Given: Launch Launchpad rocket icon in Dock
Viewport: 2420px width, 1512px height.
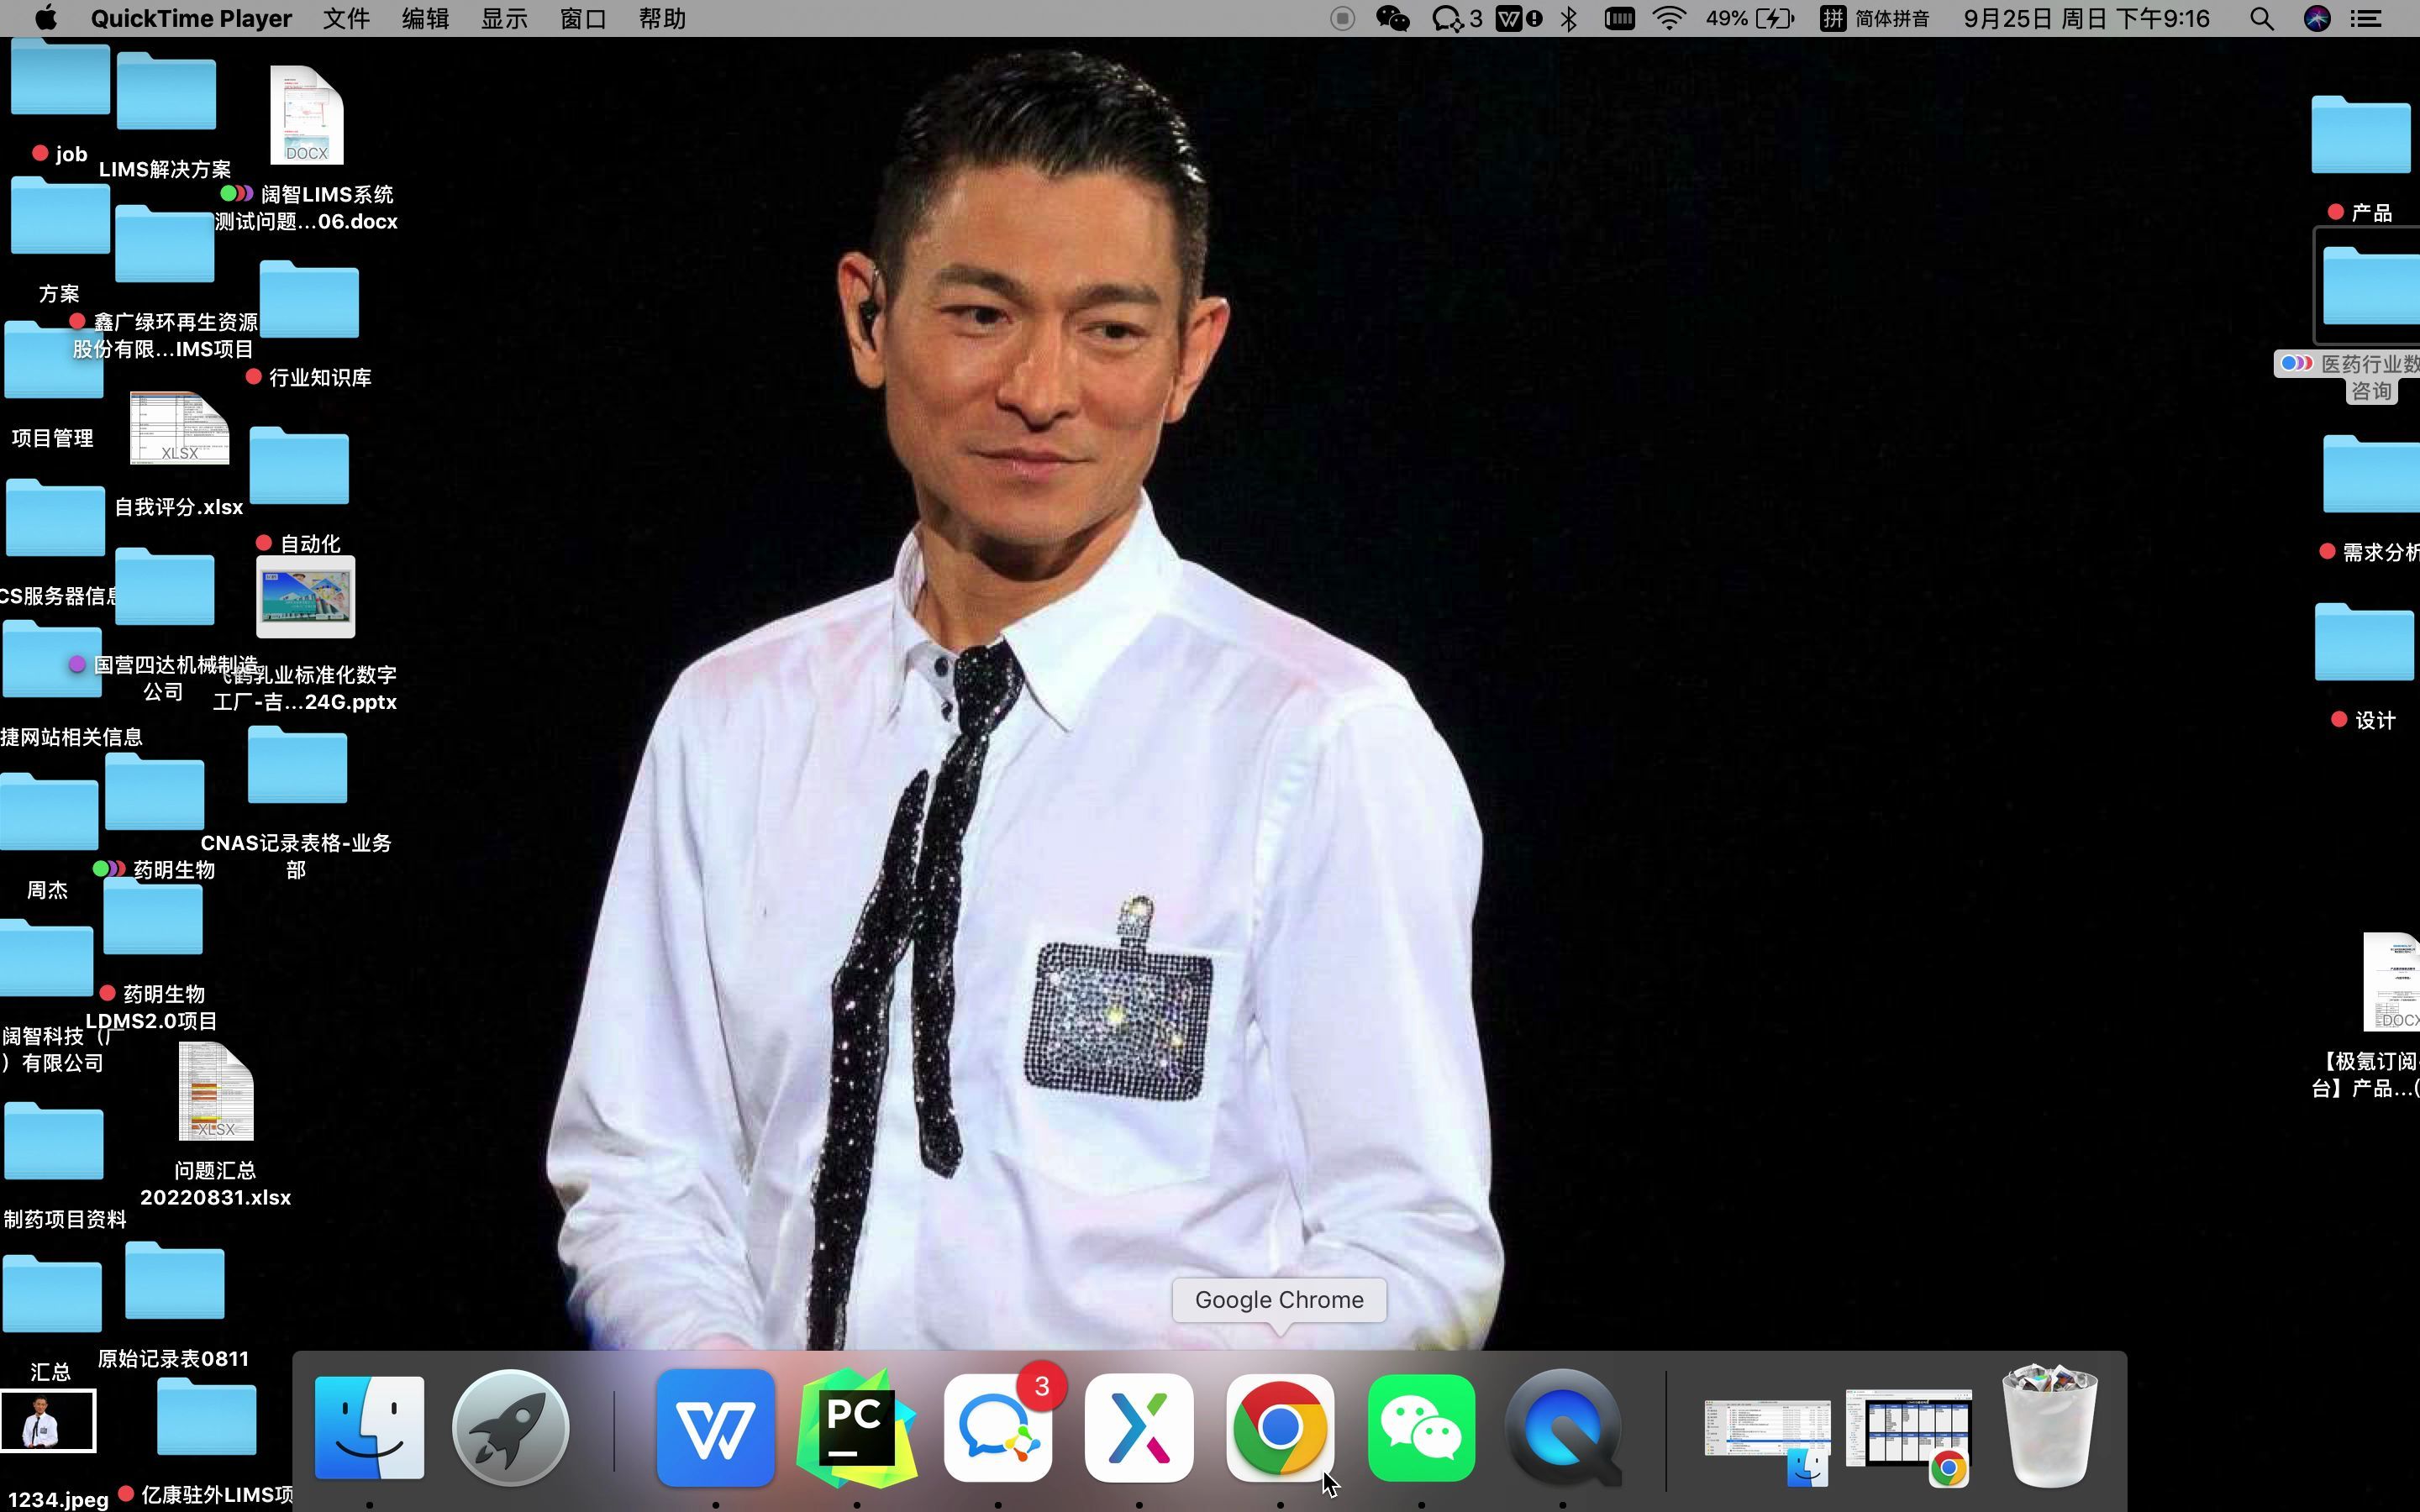Looking at the screenshot, I should click(x=511, y=1427).
